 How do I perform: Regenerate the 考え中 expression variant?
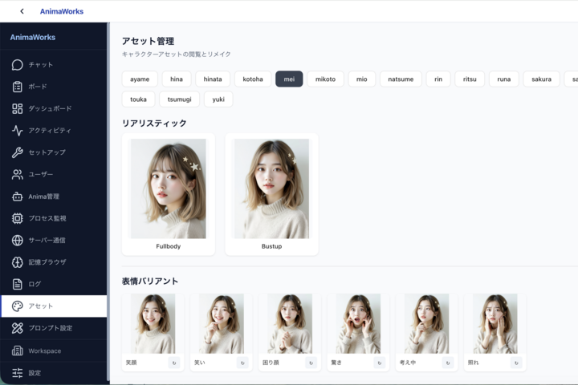click(448, 363)
